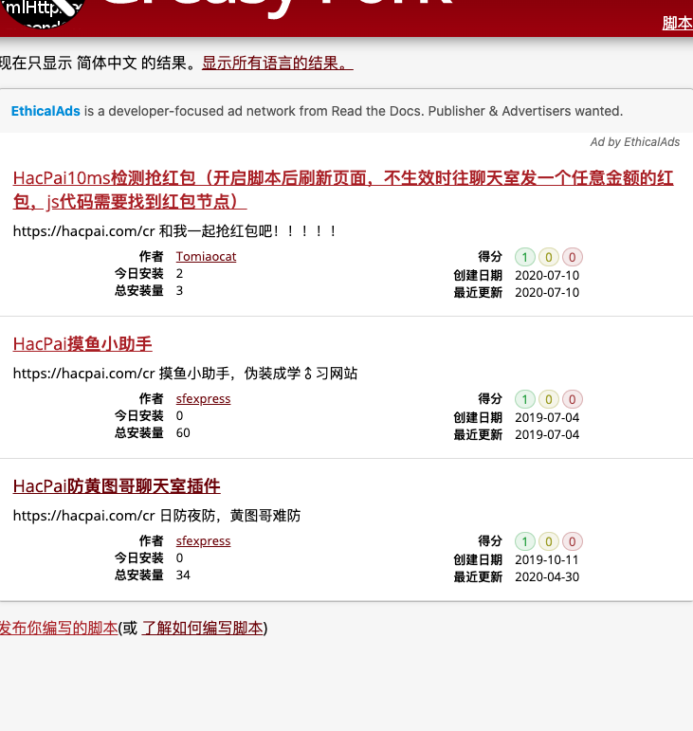The image size is (693, 731).
Task: Click the description 和我一起抢红包吧 text
Action: pos(247,230)
